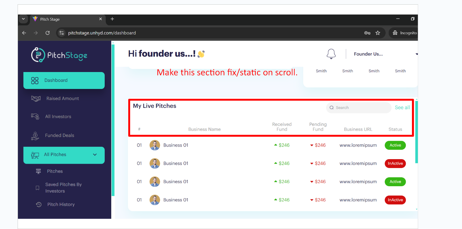
Task: Select the Pitch Stage browser tab
Action: tap(67, 19)
